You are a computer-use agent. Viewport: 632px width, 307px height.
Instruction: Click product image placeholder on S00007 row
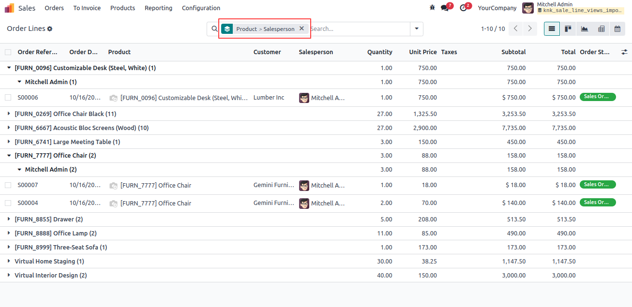(113, 186)
